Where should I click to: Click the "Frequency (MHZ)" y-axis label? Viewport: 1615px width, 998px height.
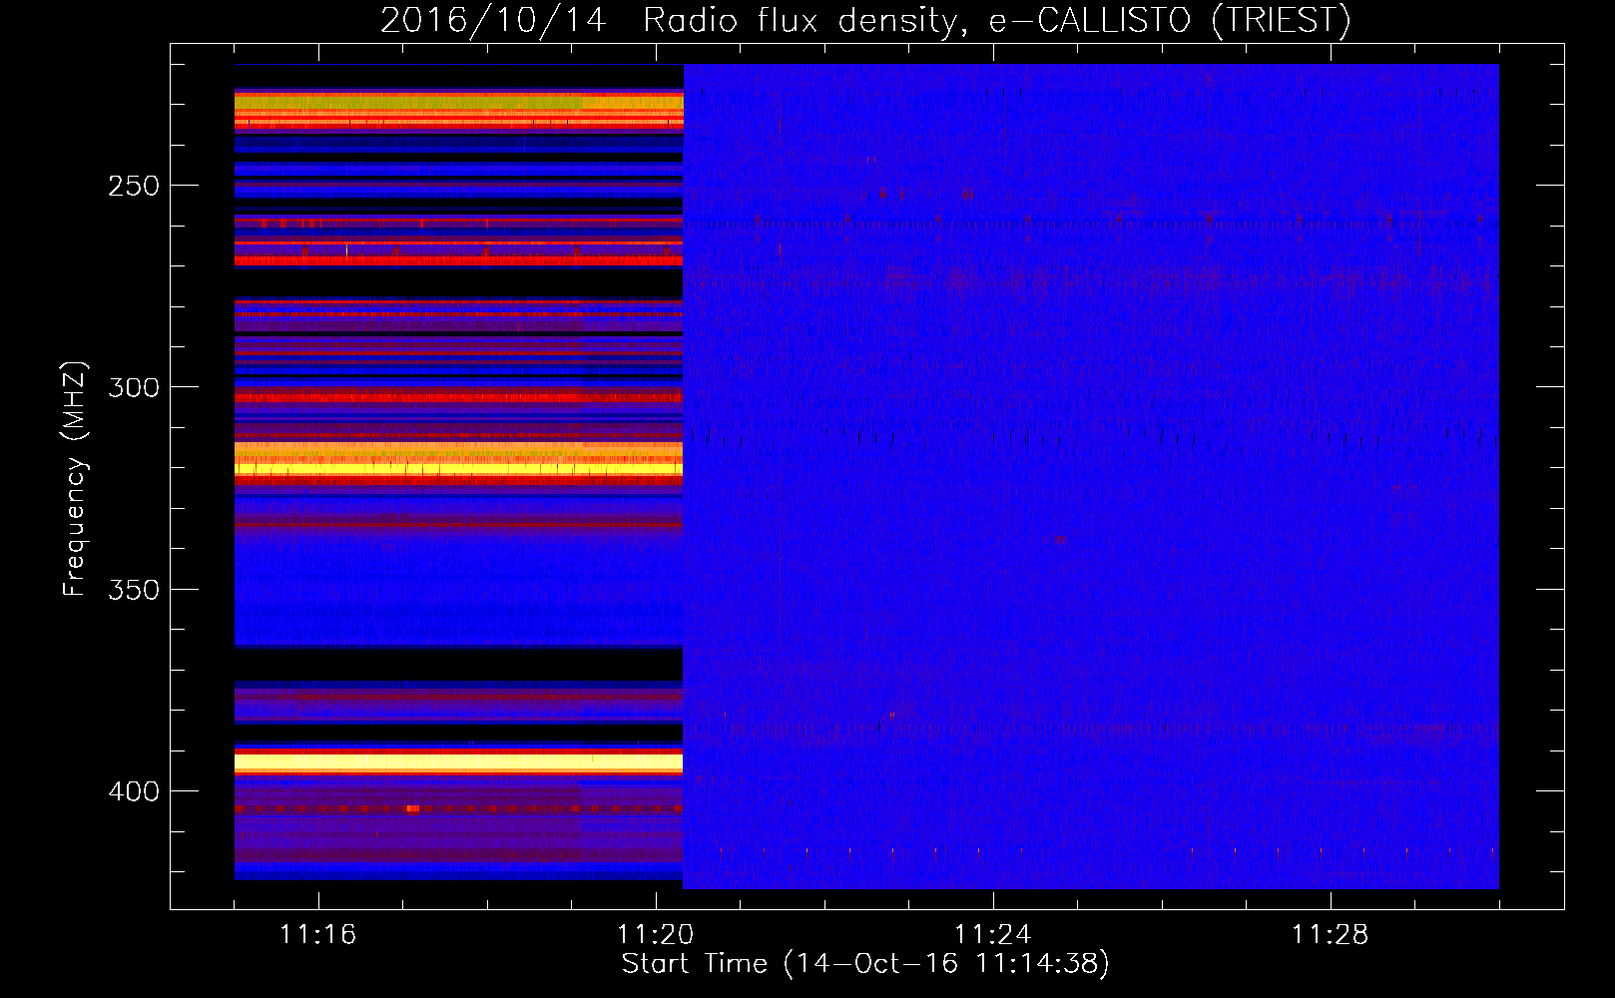coord(75,479)
